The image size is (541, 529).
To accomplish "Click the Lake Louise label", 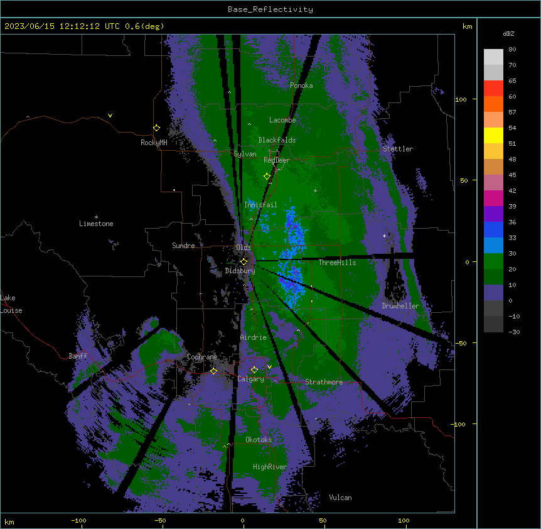I will click(11, 304).
